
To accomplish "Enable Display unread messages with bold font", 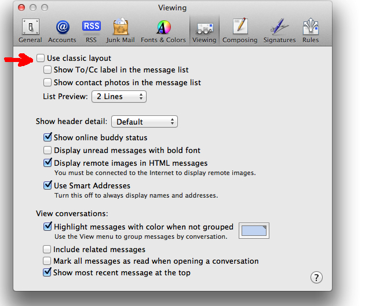I will pos(48,150).
